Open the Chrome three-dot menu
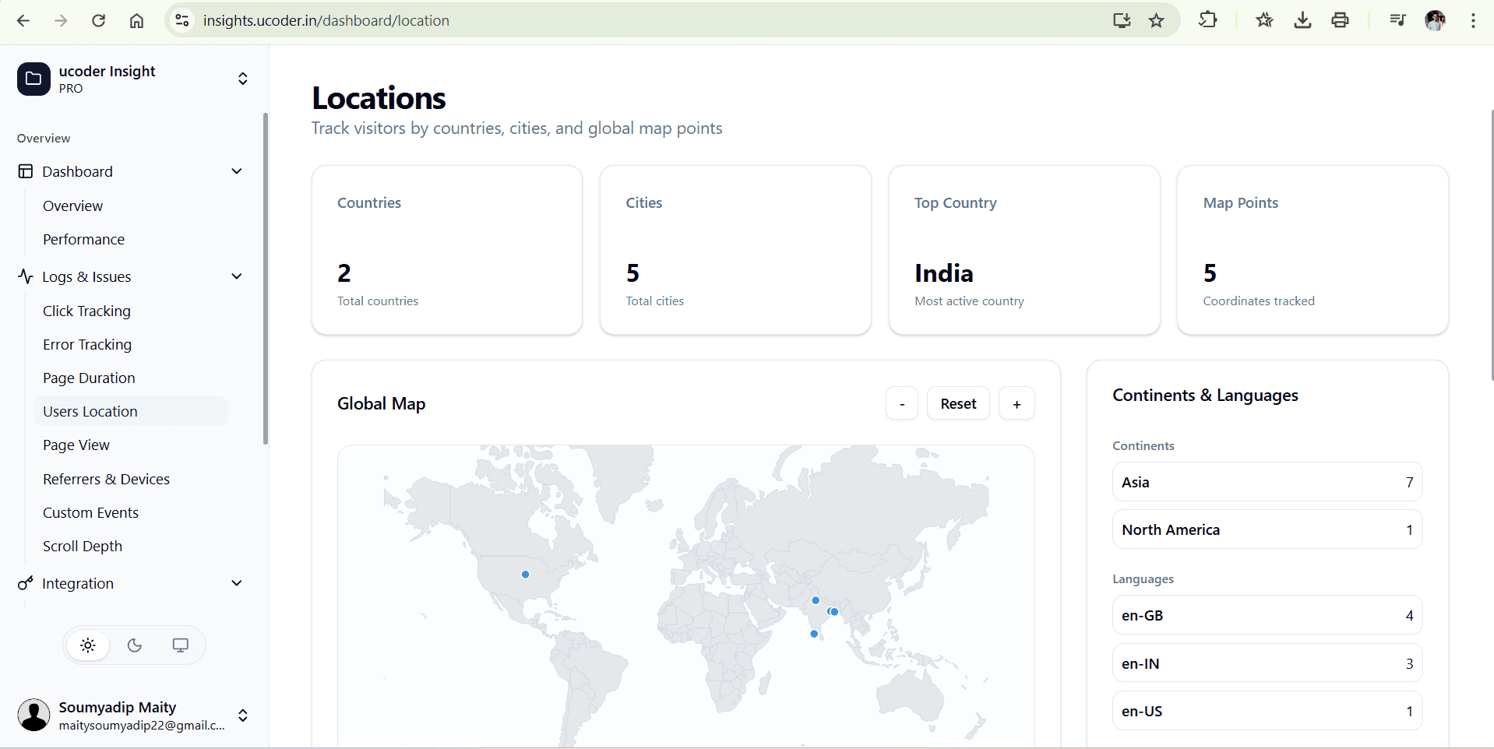 [1473, 20]
